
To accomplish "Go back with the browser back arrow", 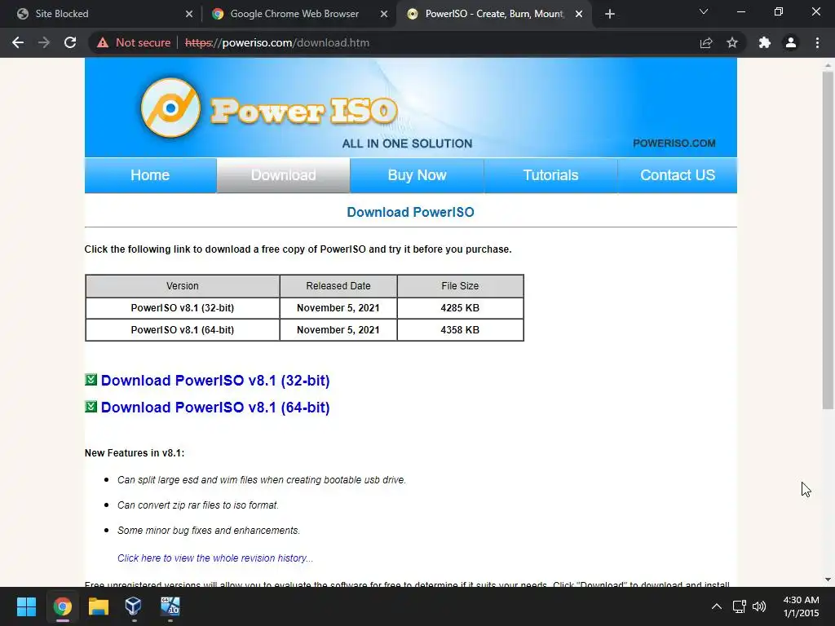I will point(18,42).
